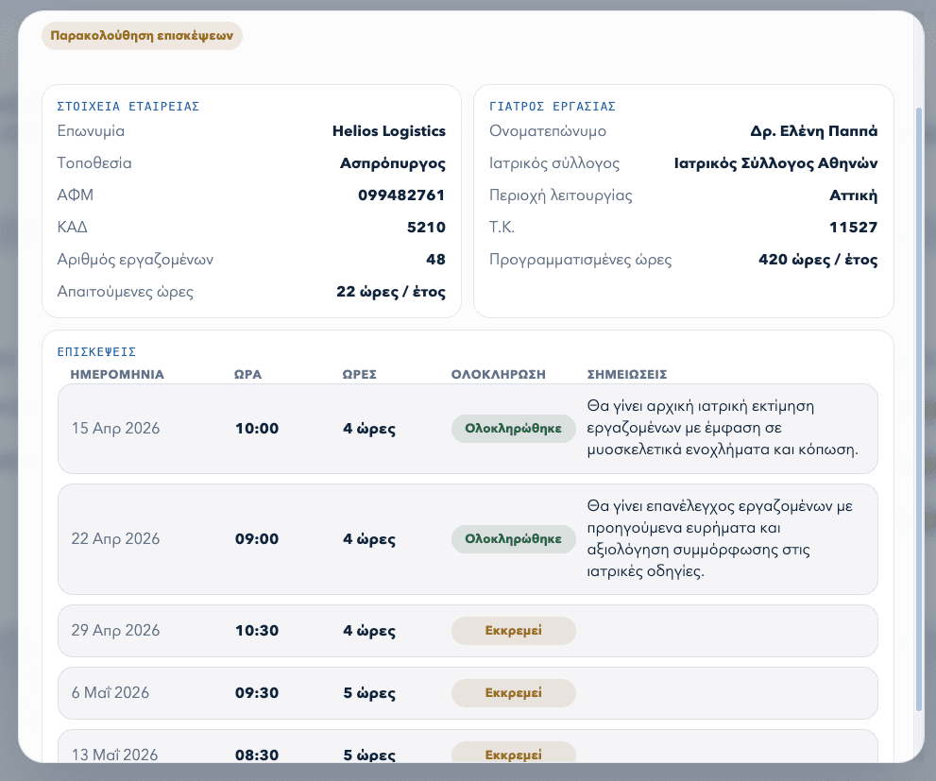Image resolution: width=936 pixels, height=781 pixels.
Task: Click the 420 ώρες / έτος value
Action: click(818, 260)
